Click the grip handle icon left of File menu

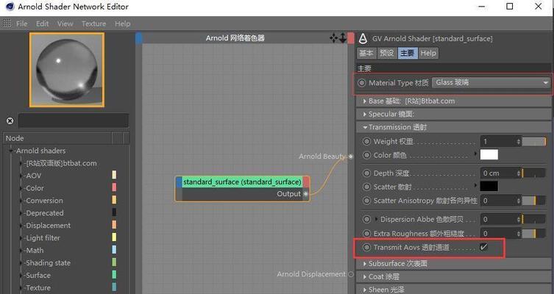(7, 24)
